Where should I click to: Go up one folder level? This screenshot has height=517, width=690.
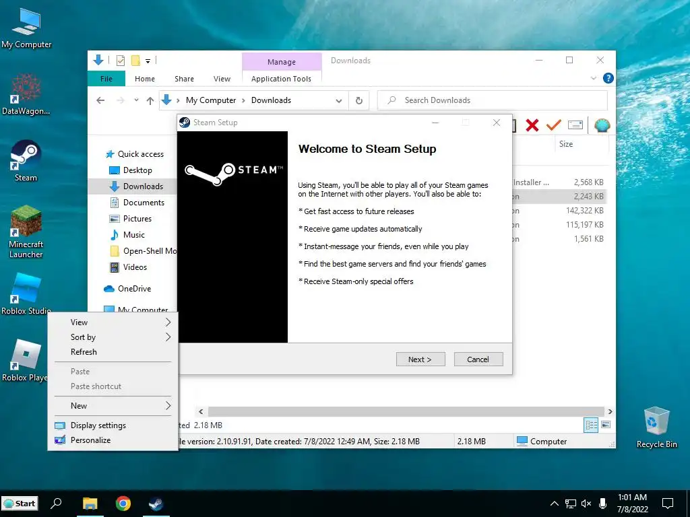150,101
